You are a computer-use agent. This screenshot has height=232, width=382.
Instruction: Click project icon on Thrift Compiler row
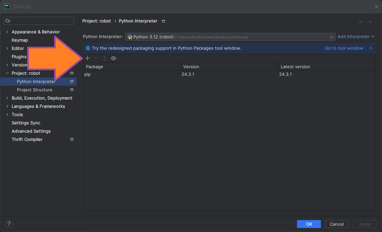point(72,139)
